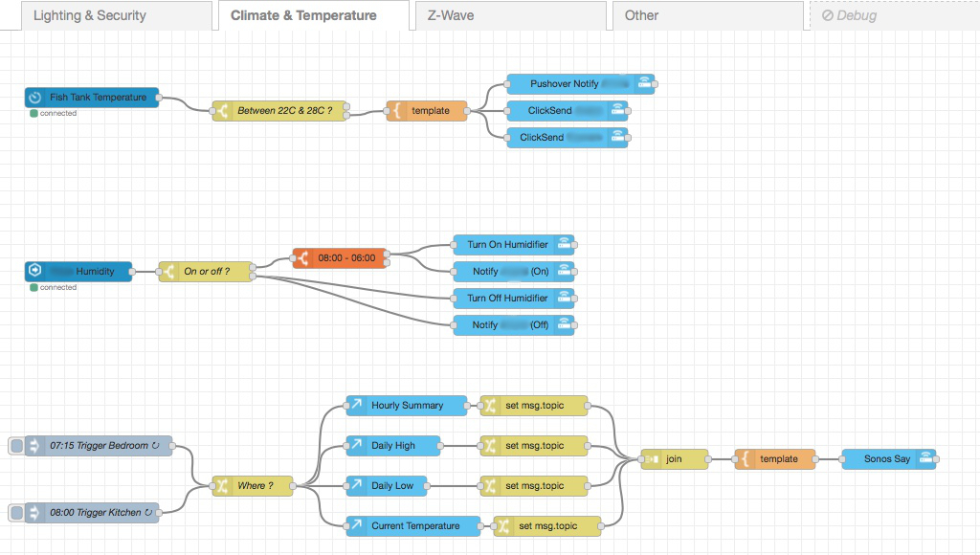This screenshot has height=555, width=980.
Task: Click the join node's icon
Action: tap(651, 458)
